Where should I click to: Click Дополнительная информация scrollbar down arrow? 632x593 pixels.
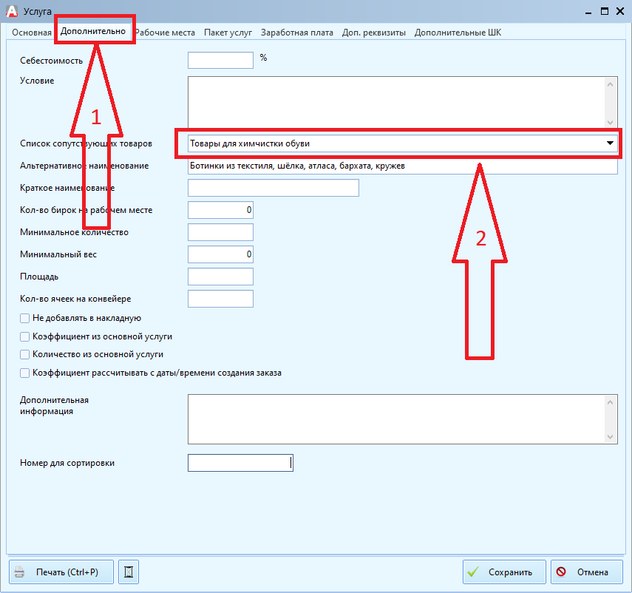611,436
